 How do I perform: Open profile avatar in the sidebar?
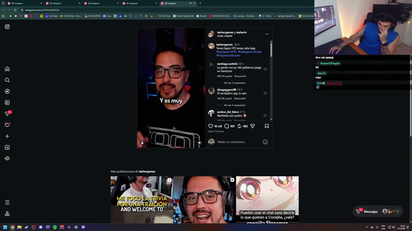pyautogui.click(x=7, y=158)
